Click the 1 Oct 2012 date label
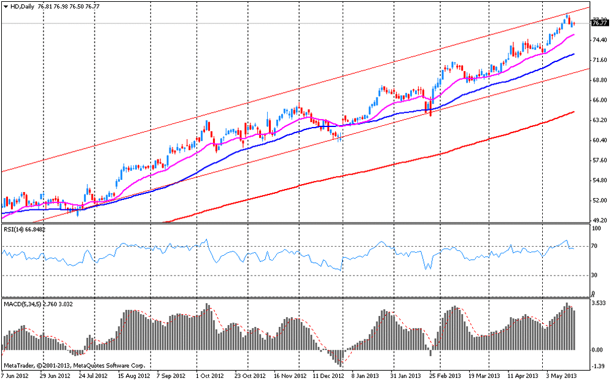The height and width of the screenshot is (381, 614). [210, 376]
